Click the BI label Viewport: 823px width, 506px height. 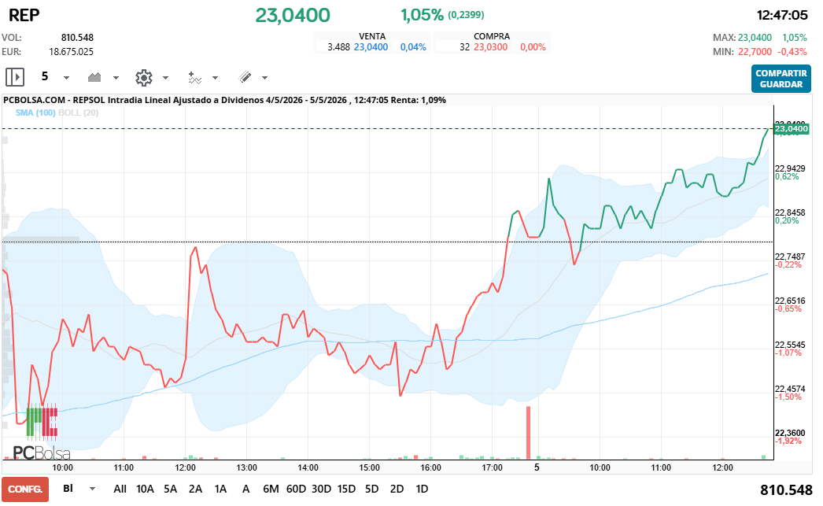[68, 488]
